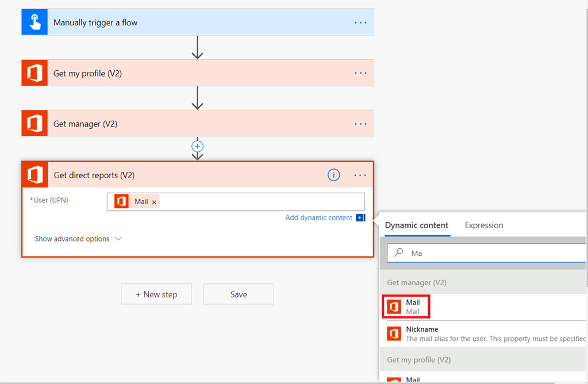Open info icon on Get direct reports
Viewport: 588px width, 384px height.
[x=333, y=175]
